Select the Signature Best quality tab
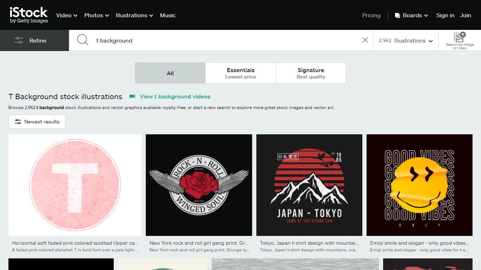Screen dimensions: 481x270 pos(311,73)
